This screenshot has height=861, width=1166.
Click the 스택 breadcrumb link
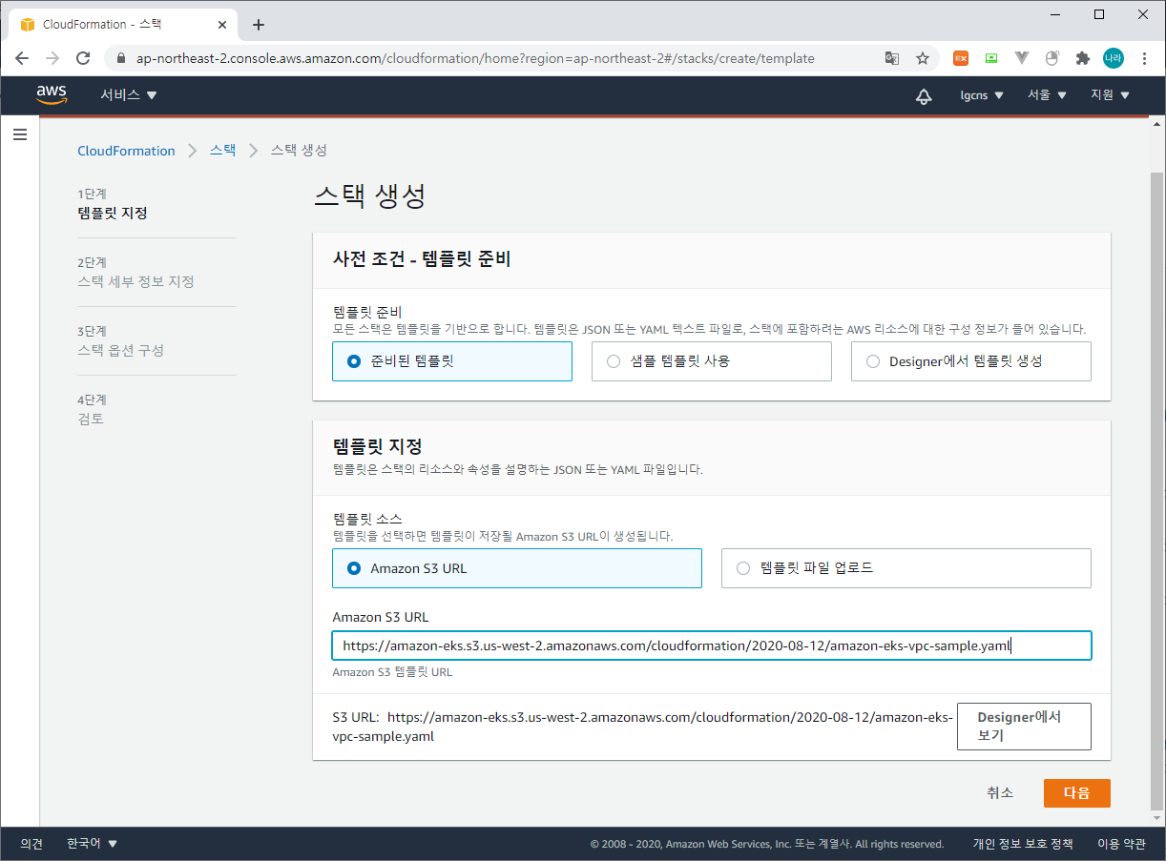(x=222, y=151)
